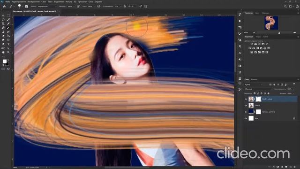
Task: Open the collapsed Info panel icon
Action: [x=240, y=83]
